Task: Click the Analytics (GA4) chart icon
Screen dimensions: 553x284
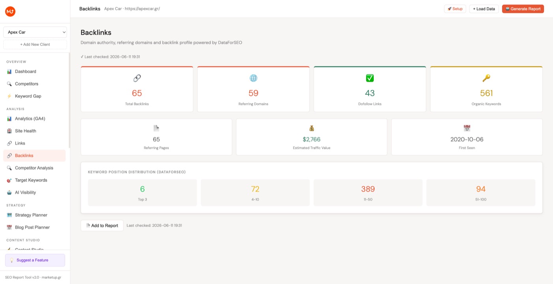Action: (x=9, y=118)
